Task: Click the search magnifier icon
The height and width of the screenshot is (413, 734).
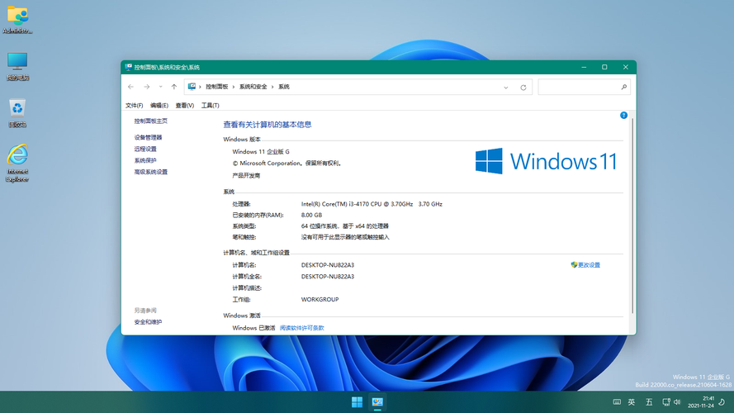Action: click(623, 87)
